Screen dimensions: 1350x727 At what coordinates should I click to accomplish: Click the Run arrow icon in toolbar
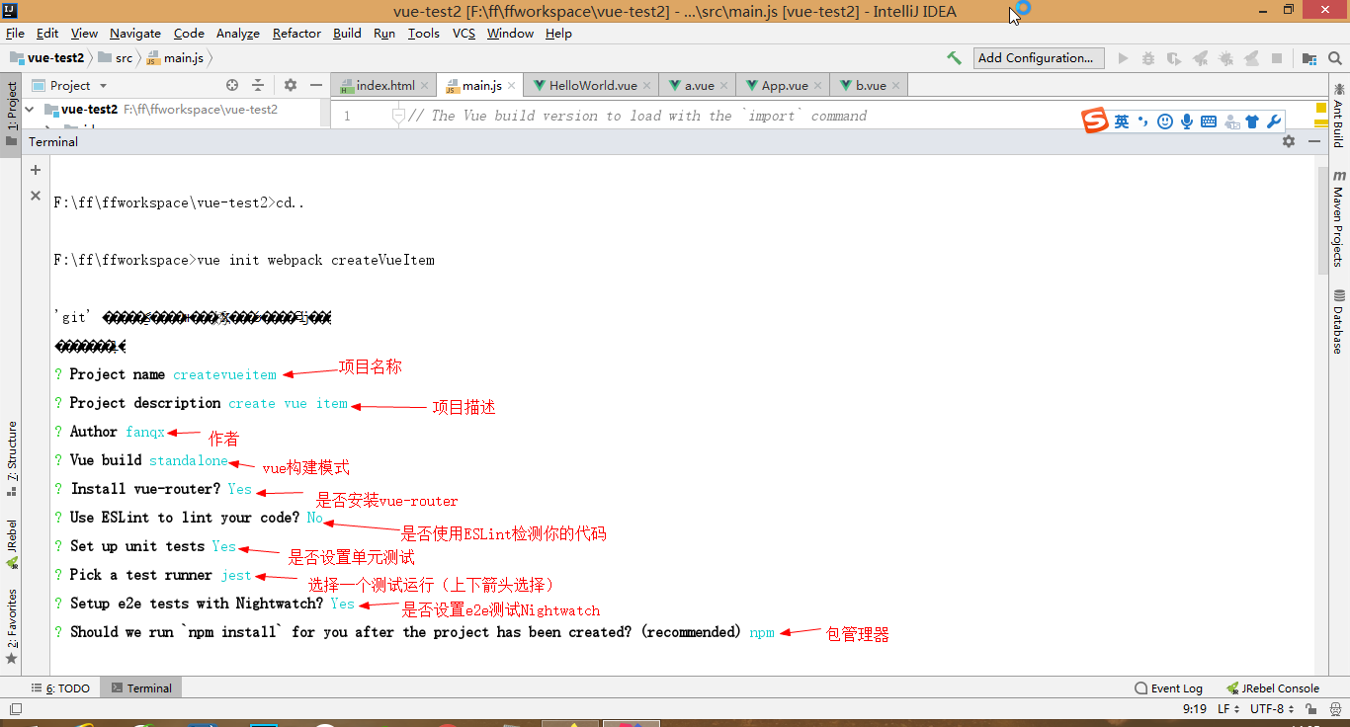[1123, 58]
